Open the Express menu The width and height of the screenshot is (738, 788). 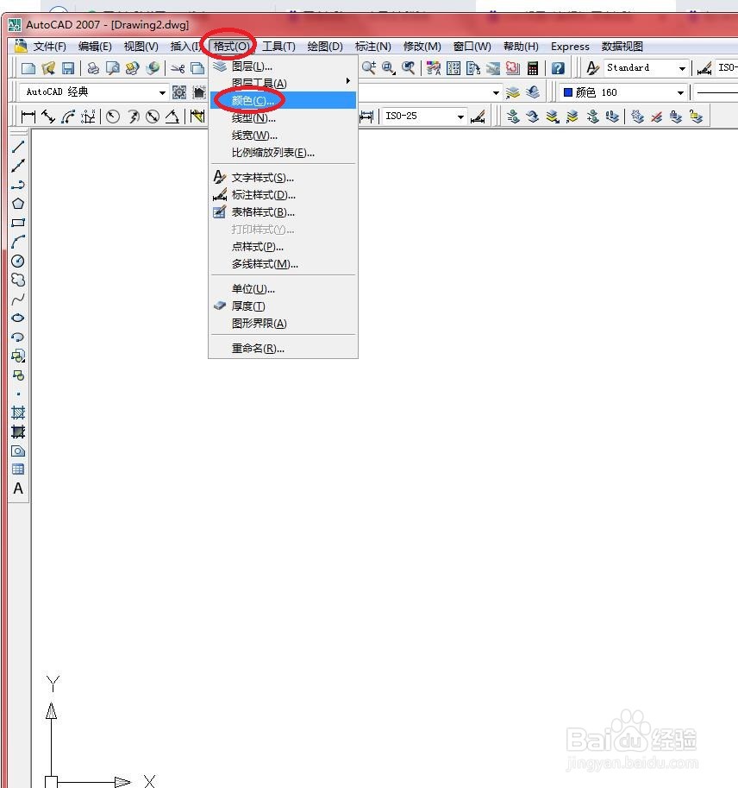tap(570, 47)
